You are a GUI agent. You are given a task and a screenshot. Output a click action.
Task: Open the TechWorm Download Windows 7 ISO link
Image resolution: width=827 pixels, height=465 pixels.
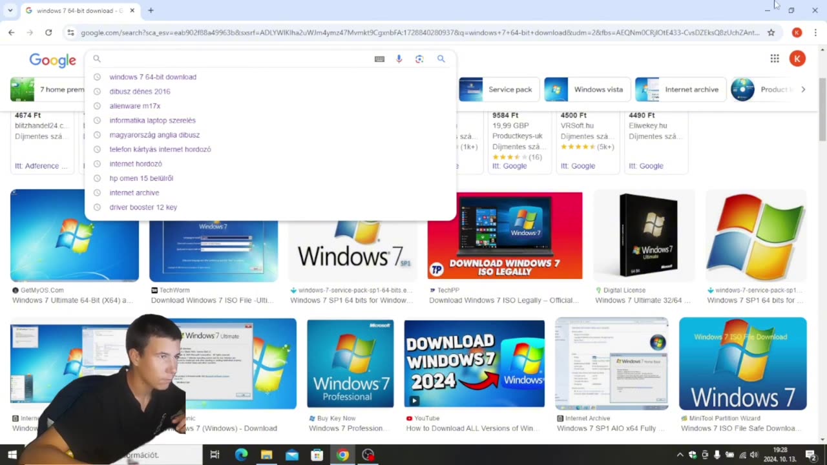[x=212, y=300]
